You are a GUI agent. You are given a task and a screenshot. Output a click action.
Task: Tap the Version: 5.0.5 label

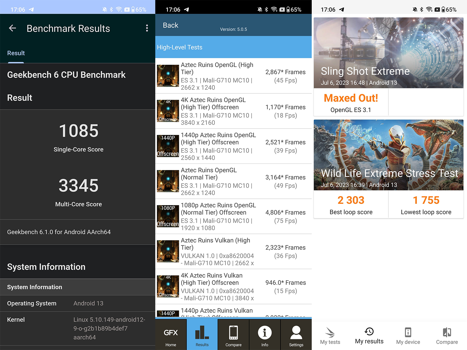pos(233,29)
